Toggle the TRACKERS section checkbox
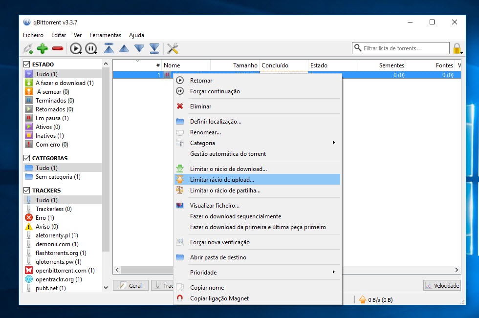Viewport: 479px width, 318px height. pos(27,190)
